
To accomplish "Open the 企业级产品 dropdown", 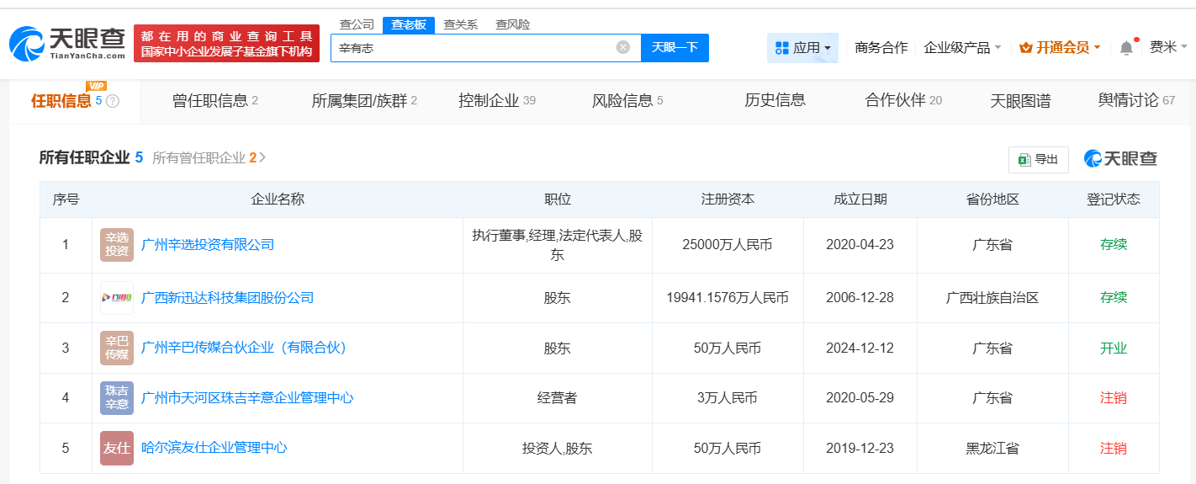I will point(961,48).
